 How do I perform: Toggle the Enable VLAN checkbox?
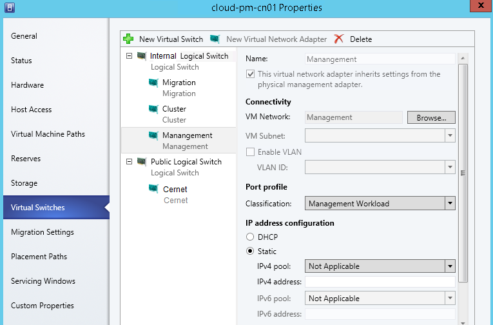250,152
